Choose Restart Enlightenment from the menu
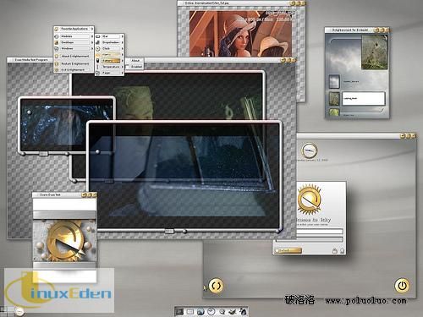Viewport: 423px width, 317px height. 74,63
